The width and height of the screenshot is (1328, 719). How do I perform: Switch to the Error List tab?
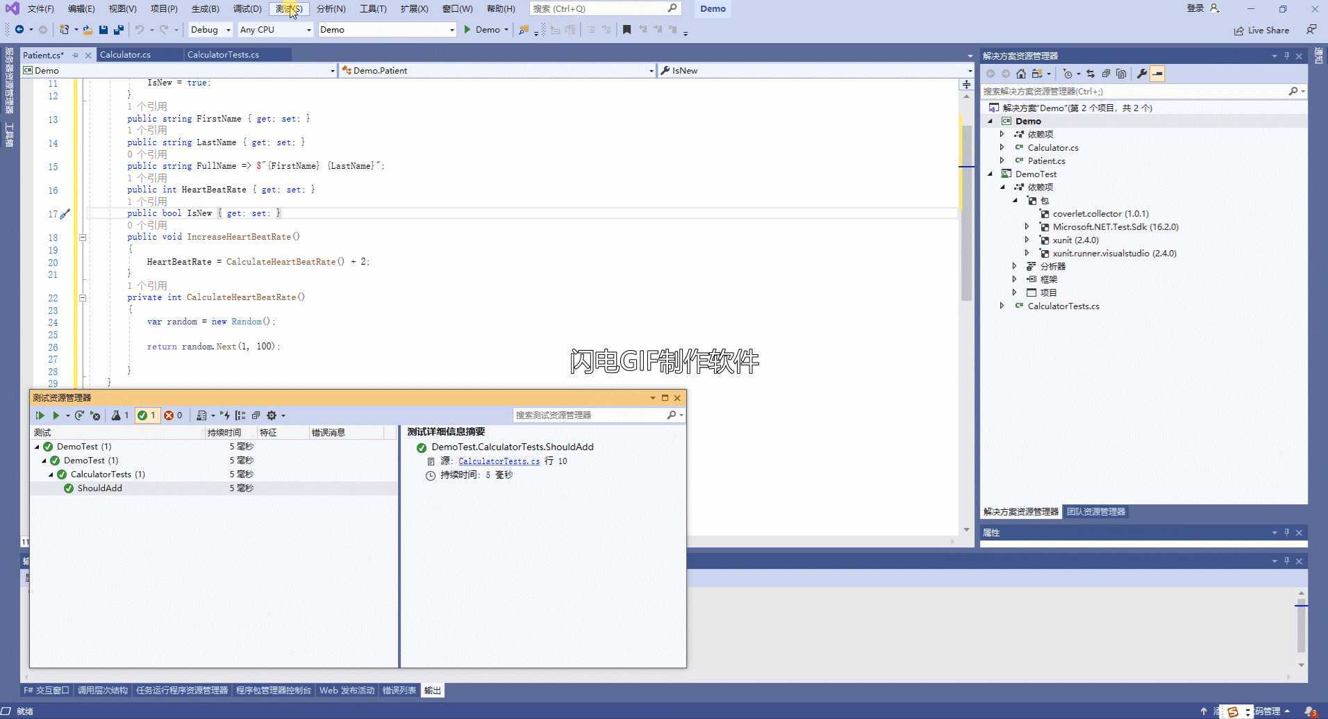click(x=399, y=691)
